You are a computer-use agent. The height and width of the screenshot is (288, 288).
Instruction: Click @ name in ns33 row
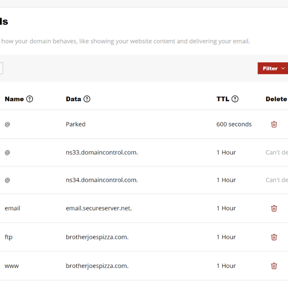pyautogui.click(x=7, y=153)
